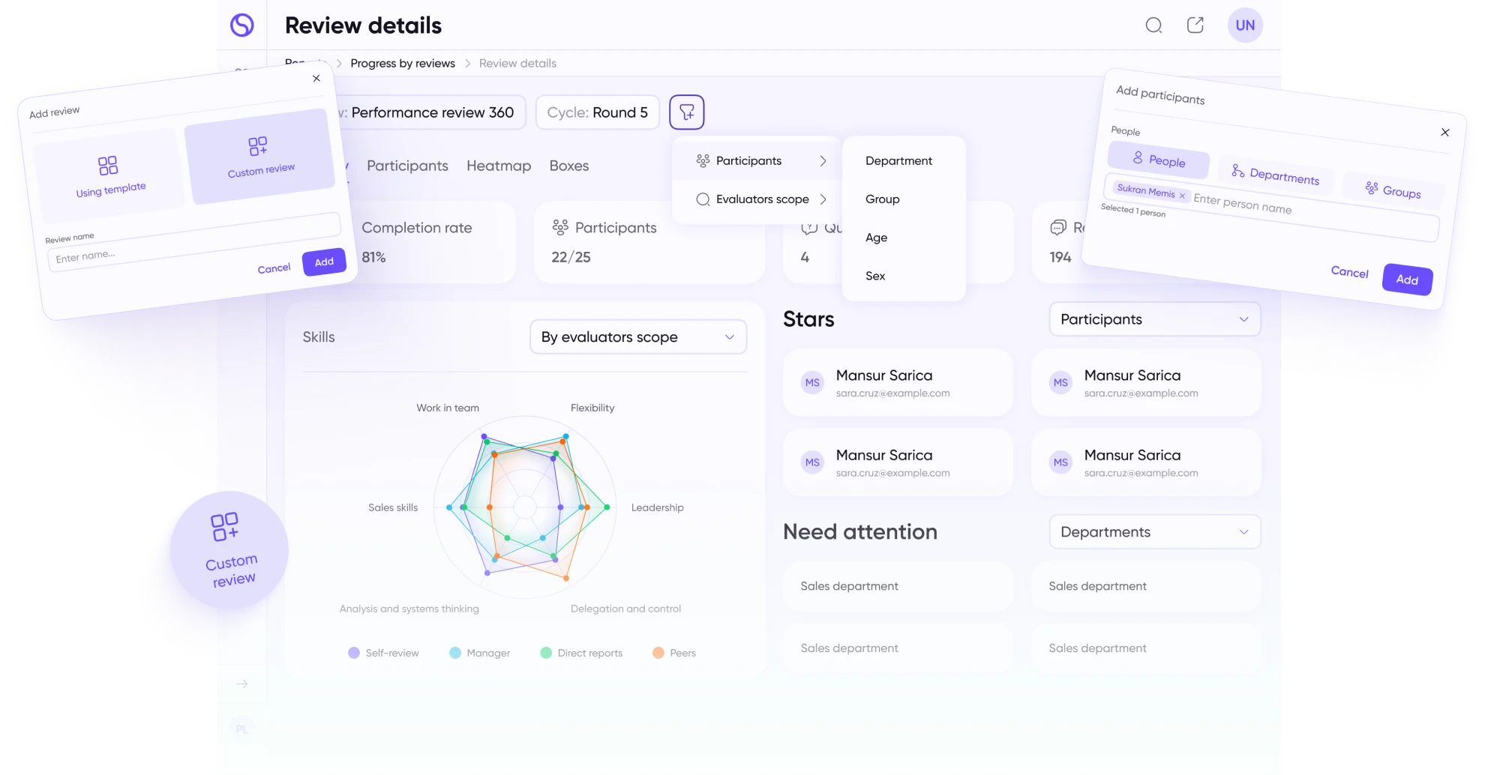Click the filter add icon button

click(x=686, y=112)
